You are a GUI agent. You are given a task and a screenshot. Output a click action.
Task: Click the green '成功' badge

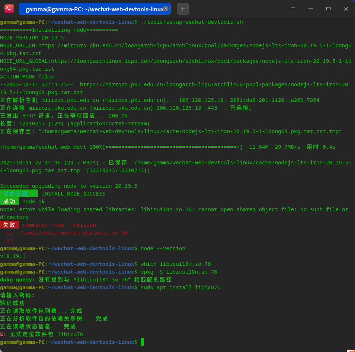(10, 202)
